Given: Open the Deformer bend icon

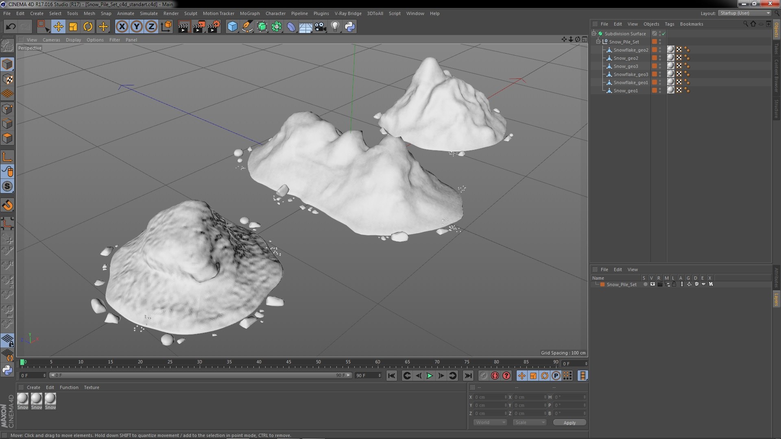Looking at the screenshot, I should 291,27.
